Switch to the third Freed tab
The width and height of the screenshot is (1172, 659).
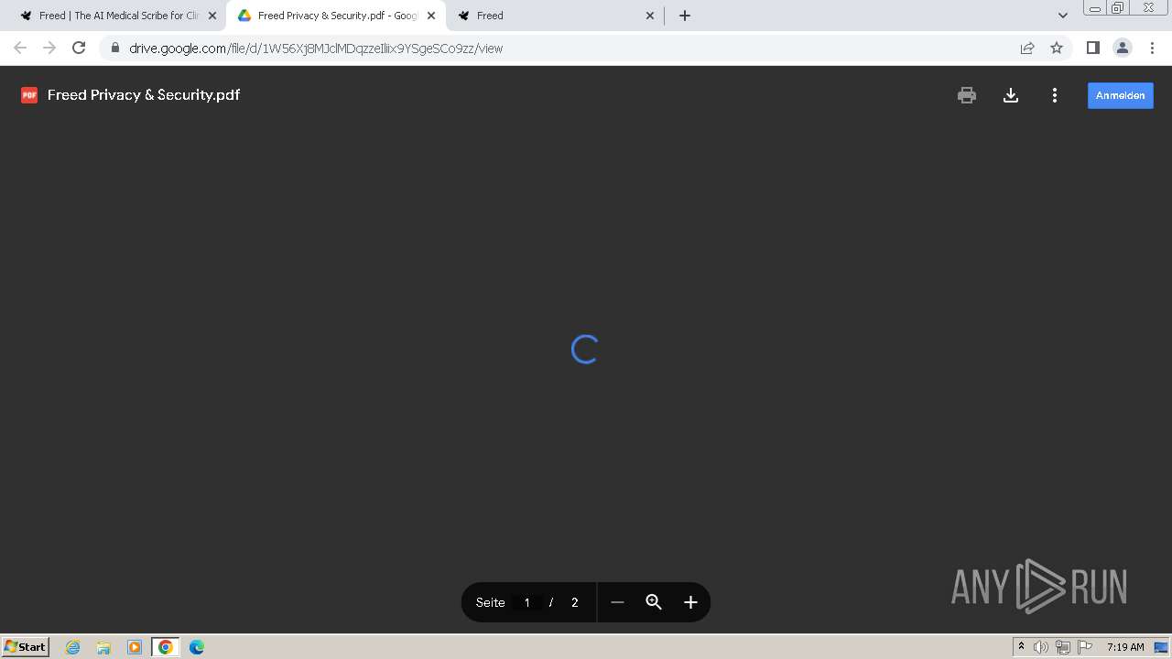[557, 16]
